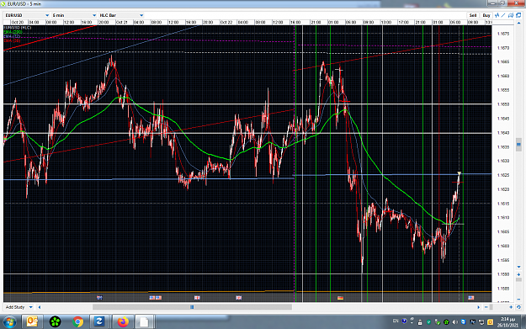Click the volume speaker tray icon
The width and height of the screenshot is (526, 329).
[x=454, y=322]
